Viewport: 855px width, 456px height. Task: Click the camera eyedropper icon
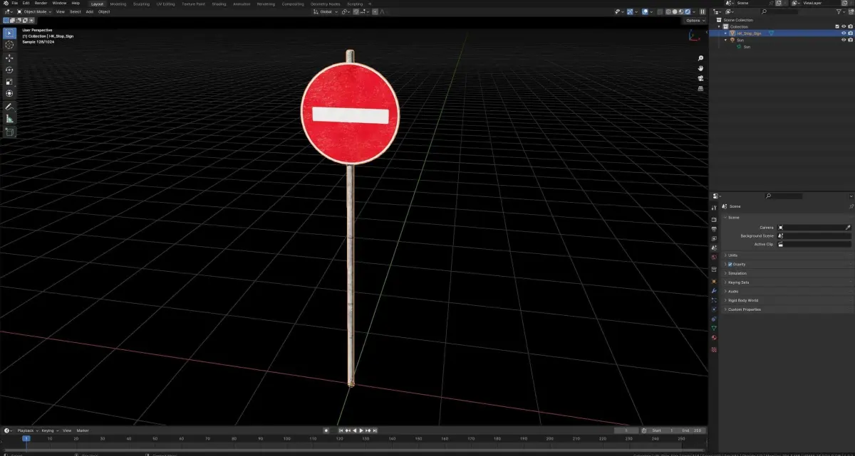pyautogui.click(x=848, y=227)
